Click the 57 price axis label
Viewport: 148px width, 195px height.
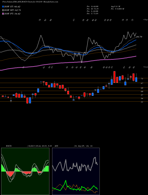142,95
